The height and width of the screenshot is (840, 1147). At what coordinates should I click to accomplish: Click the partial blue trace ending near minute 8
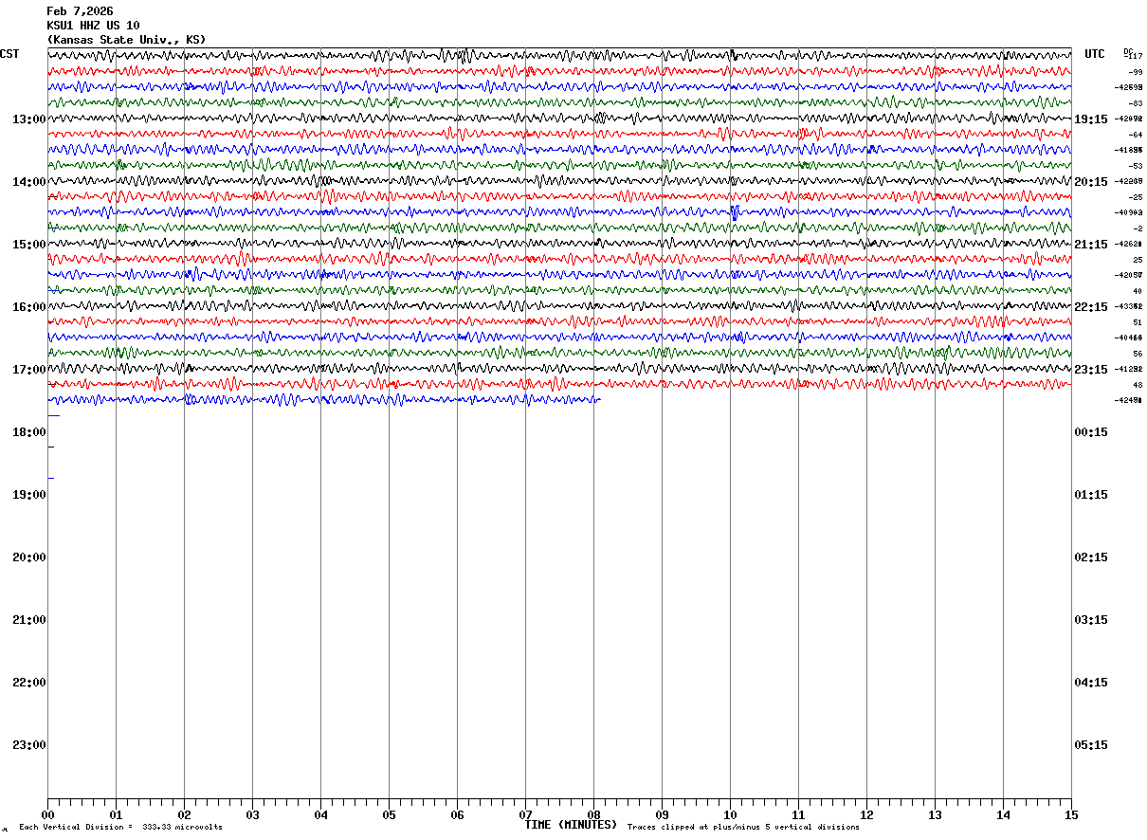coord(324,400)
